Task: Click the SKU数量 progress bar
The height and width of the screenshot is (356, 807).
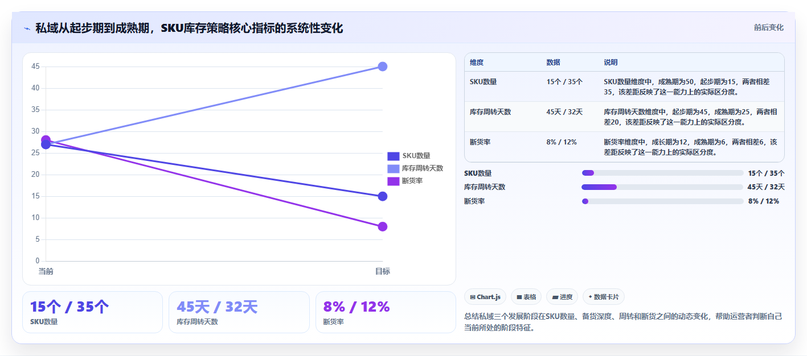Action: (x=662, y=173)
